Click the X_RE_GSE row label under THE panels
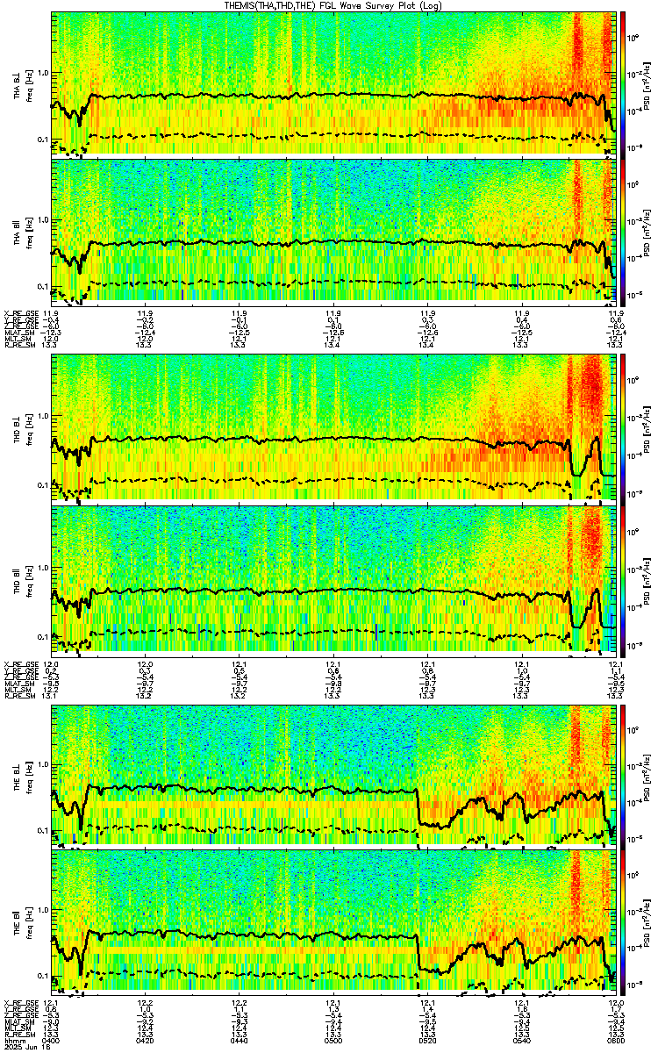 (19, 1001)
